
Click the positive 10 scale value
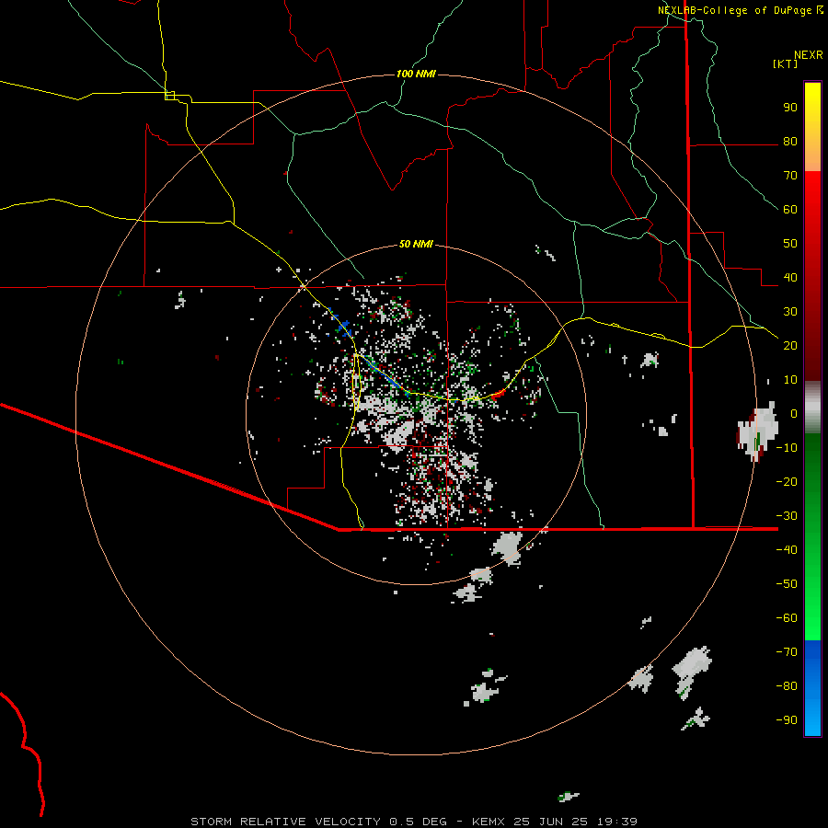pos(790,380)
